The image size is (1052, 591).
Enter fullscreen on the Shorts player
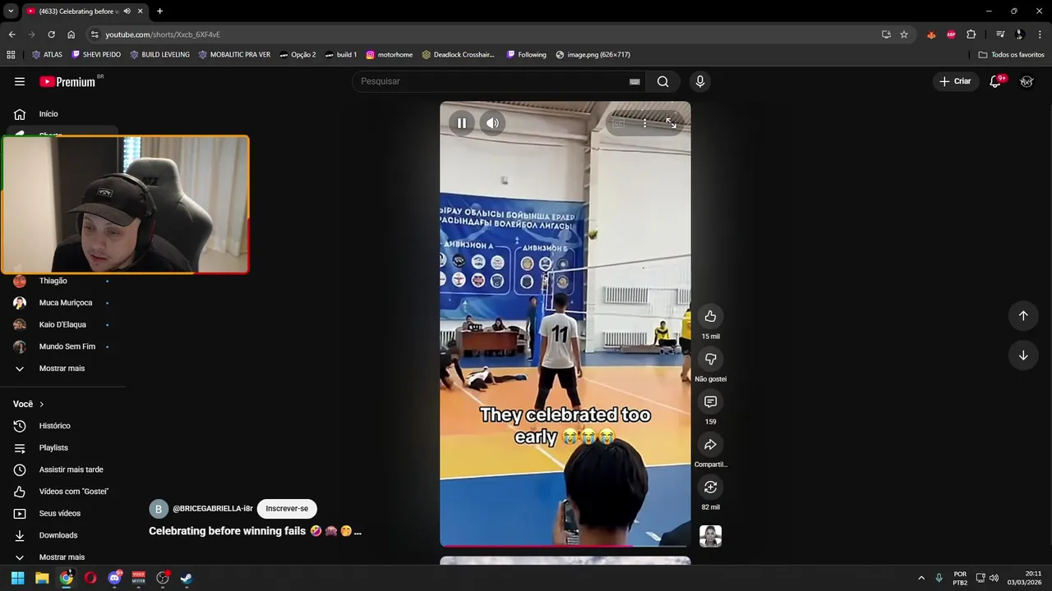pos(671,123)
